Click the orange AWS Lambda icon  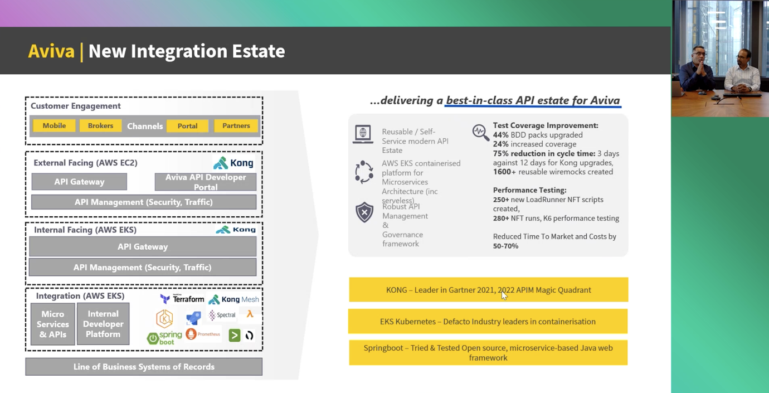click(x=250, y=314)
